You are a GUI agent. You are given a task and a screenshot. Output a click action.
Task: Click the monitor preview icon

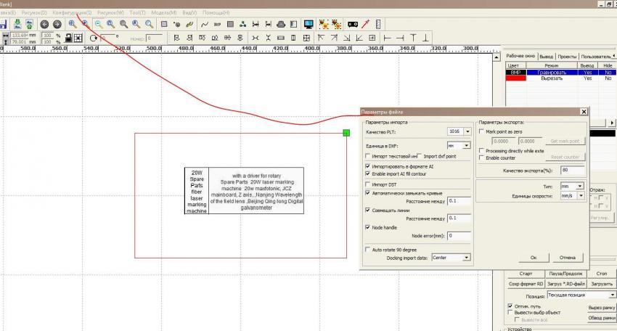coord(309,24)
